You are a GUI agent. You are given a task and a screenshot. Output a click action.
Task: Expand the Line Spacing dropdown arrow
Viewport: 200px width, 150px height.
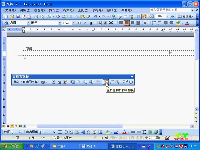tap(148, 23)
